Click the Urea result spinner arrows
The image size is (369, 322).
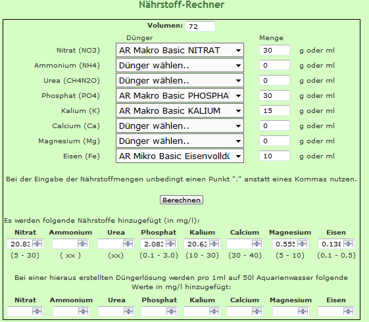click(128, 244)
